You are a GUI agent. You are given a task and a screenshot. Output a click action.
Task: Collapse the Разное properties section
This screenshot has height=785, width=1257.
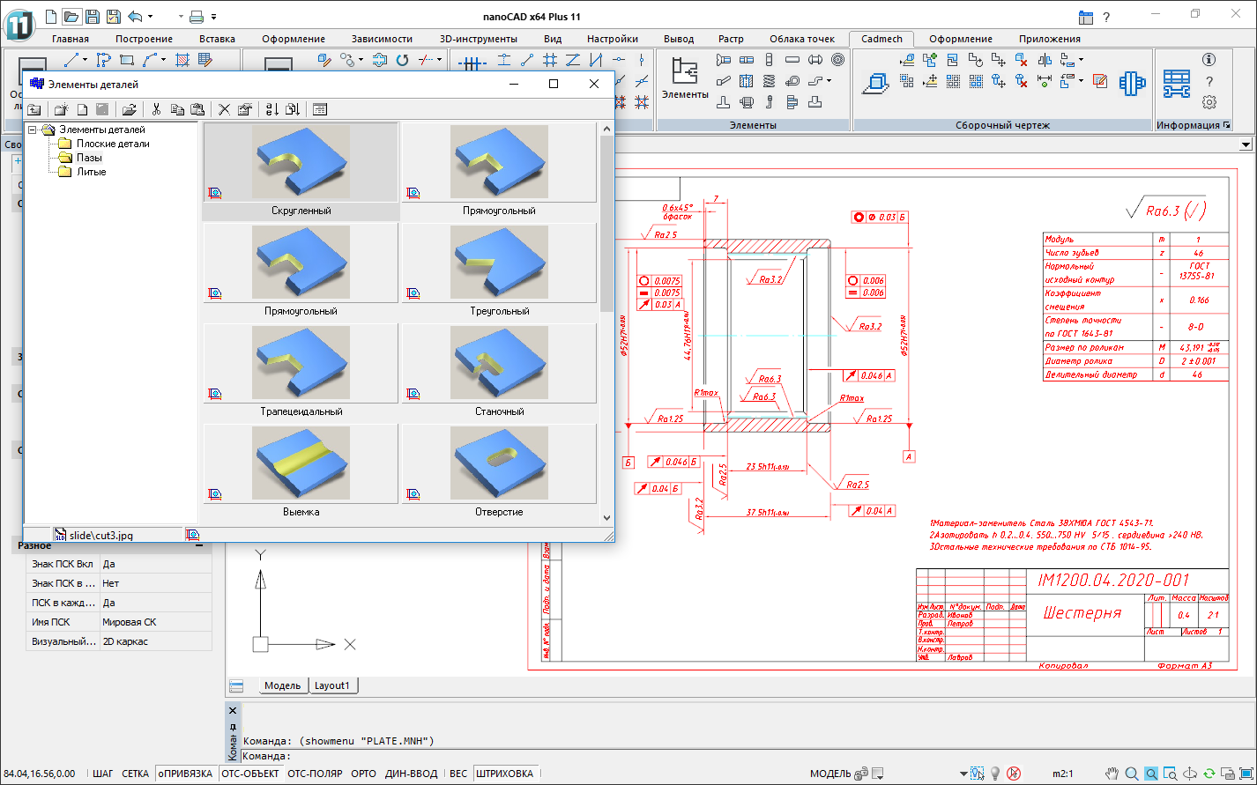pos(199,545)
